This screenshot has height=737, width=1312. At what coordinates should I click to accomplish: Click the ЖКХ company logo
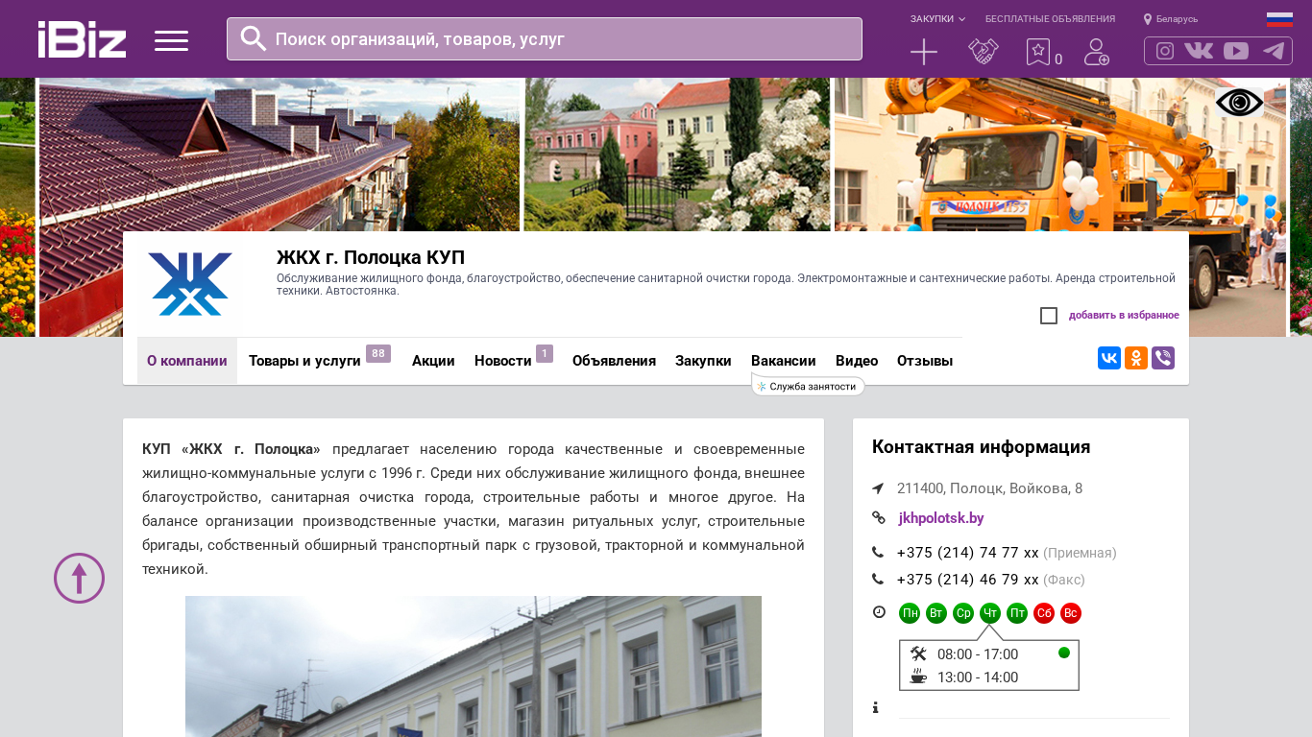[x=190, y=284]
